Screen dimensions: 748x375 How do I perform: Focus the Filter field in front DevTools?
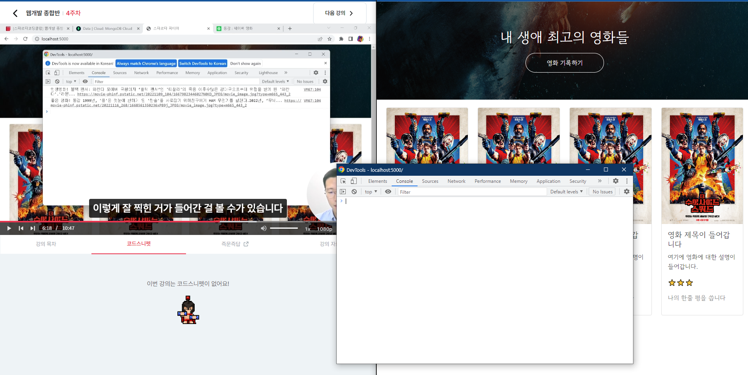pos(472,192)
